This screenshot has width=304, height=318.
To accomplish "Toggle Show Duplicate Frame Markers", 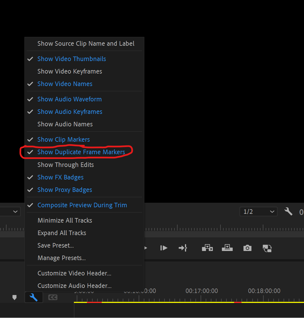I will (84, 152).
